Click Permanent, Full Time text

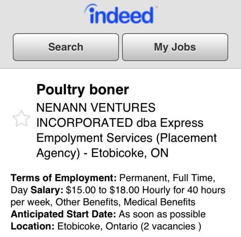(167, 178)
